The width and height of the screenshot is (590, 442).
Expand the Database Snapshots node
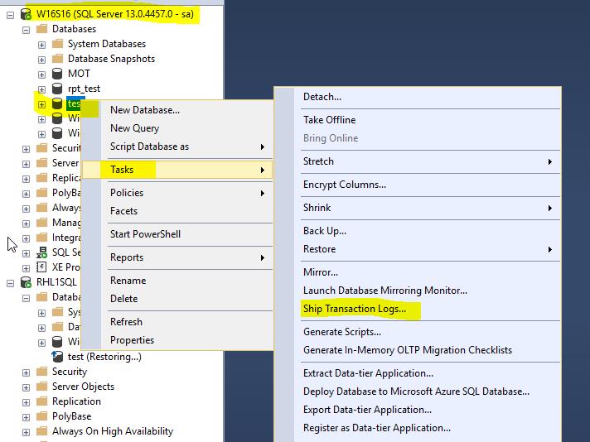pyautogui.click(x=41, y=60)
